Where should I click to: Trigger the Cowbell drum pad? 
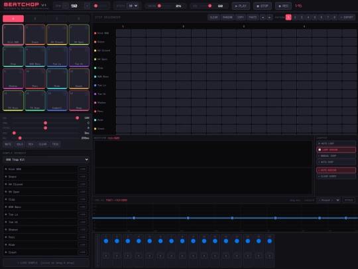click(x=57, y=101)
